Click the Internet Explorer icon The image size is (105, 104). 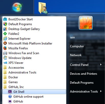[x=5, y=39]
